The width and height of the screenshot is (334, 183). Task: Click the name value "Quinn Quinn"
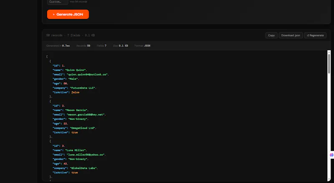coord(76,70)
